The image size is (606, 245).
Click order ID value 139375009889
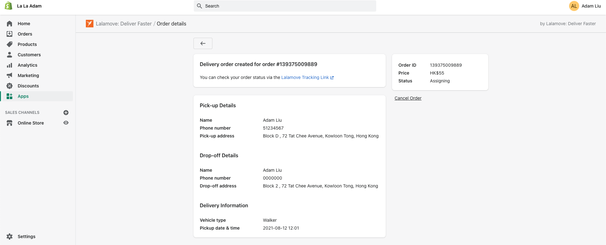point(446,65)
